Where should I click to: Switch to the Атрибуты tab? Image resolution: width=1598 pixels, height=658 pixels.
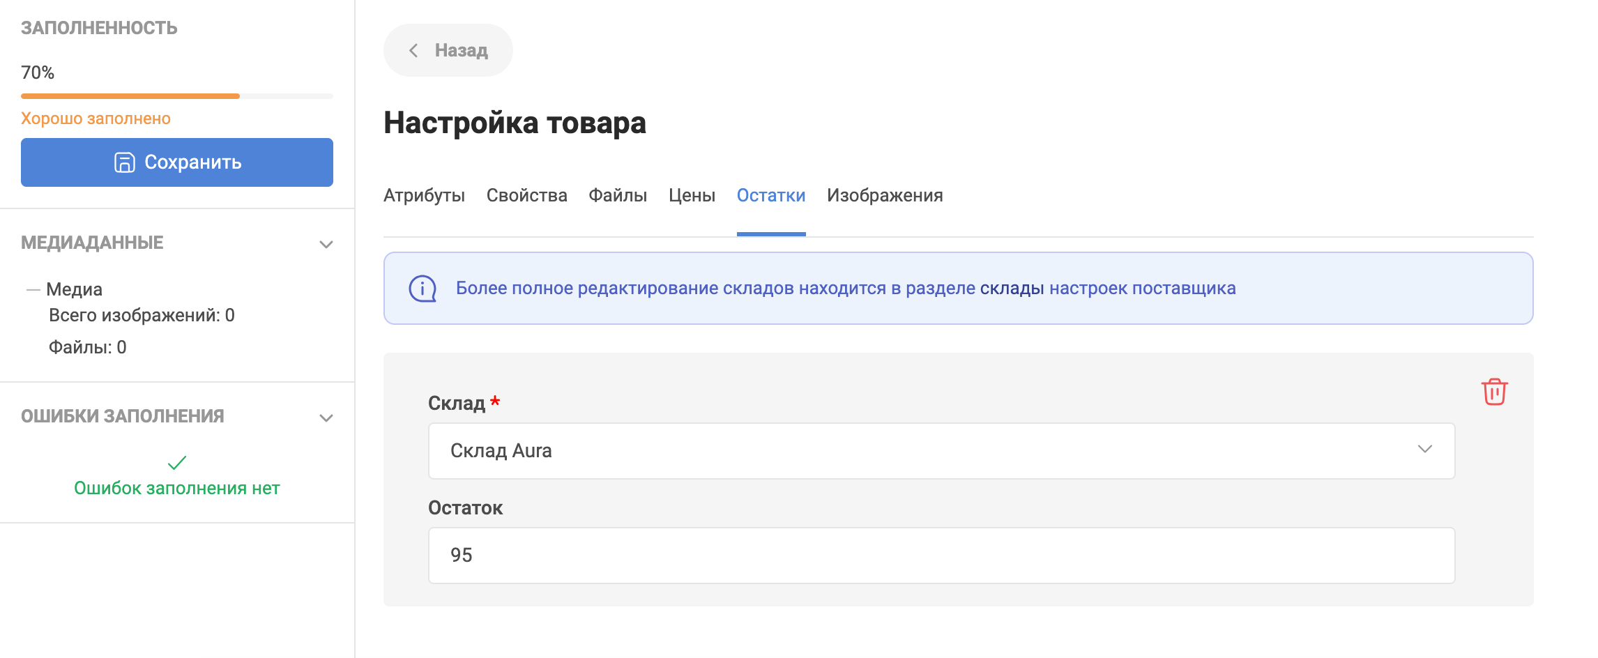(424, 196)
